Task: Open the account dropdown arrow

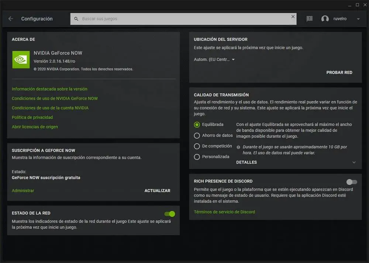Action: 358,19
